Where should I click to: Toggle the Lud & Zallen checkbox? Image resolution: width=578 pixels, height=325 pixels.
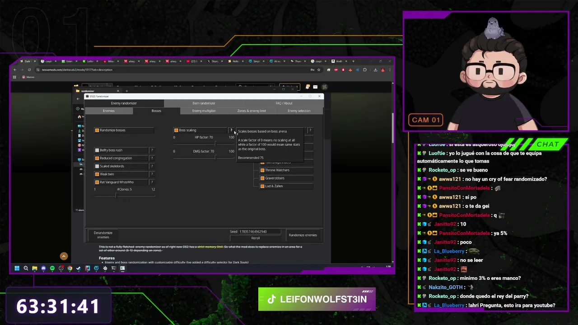[x=262, y=186]
